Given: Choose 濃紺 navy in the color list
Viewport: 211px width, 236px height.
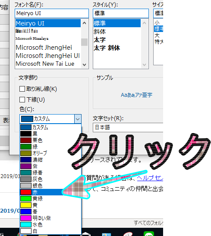Looking at the screenshot, I should (x=50, y=159).
